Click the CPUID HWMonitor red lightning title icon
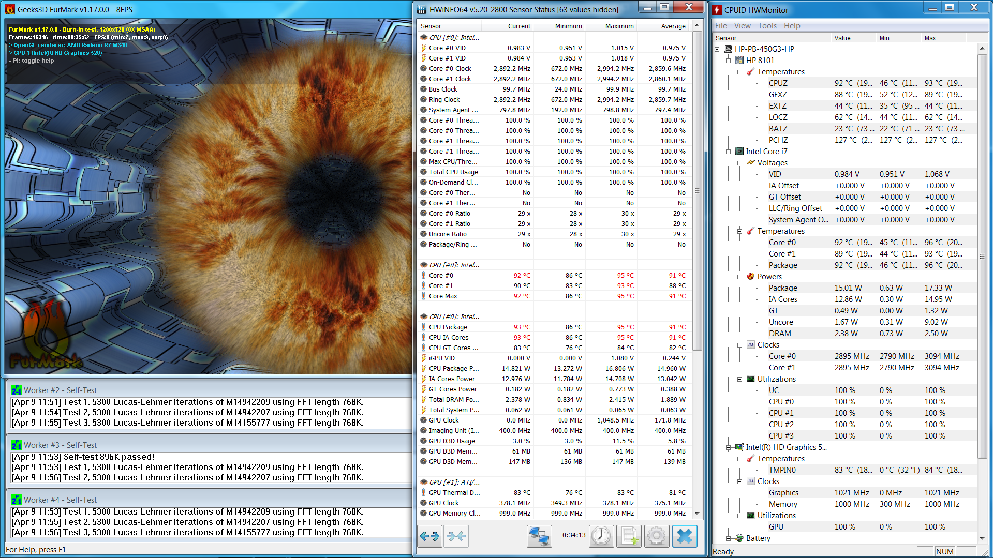Viewport: 993px width, 558px height. click(717, 9)
